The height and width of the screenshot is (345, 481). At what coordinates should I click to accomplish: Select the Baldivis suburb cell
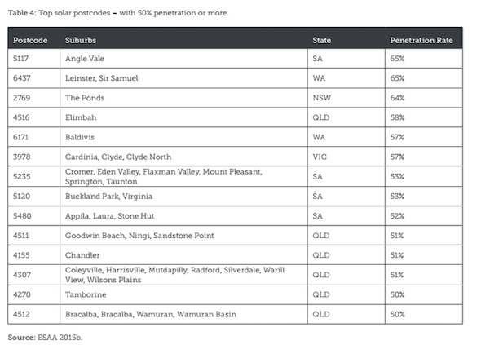click(183, 137)
